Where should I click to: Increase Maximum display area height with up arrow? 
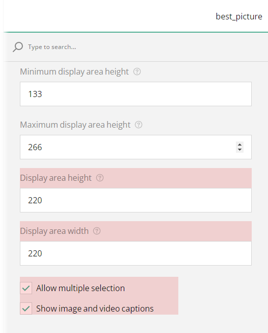pyautogui.click(x=239, y=145)
